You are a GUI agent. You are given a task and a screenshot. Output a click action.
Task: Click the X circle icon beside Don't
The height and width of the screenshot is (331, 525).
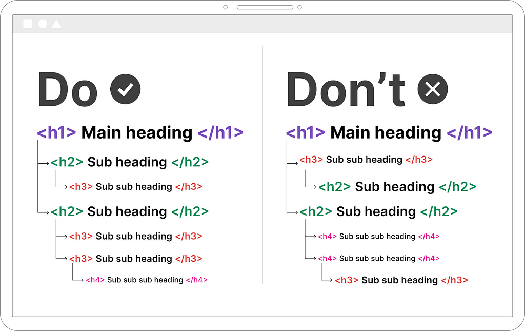(x=433, y=89)
